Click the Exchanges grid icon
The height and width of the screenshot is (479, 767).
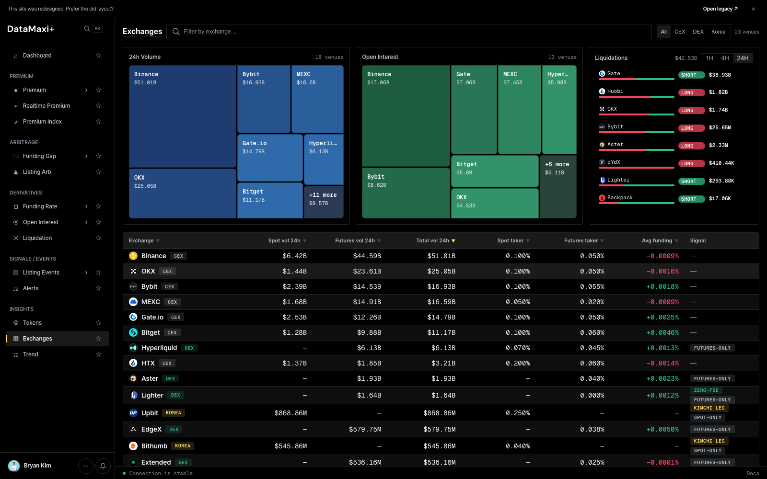click(16, 339)
